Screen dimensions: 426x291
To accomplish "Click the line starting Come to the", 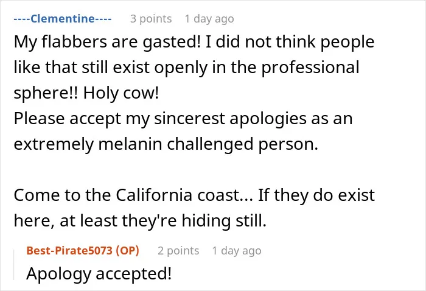I will (194, 195).
